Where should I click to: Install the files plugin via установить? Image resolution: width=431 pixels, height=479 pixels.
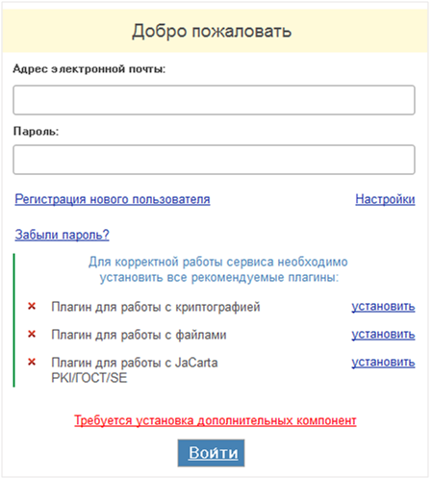383,335
